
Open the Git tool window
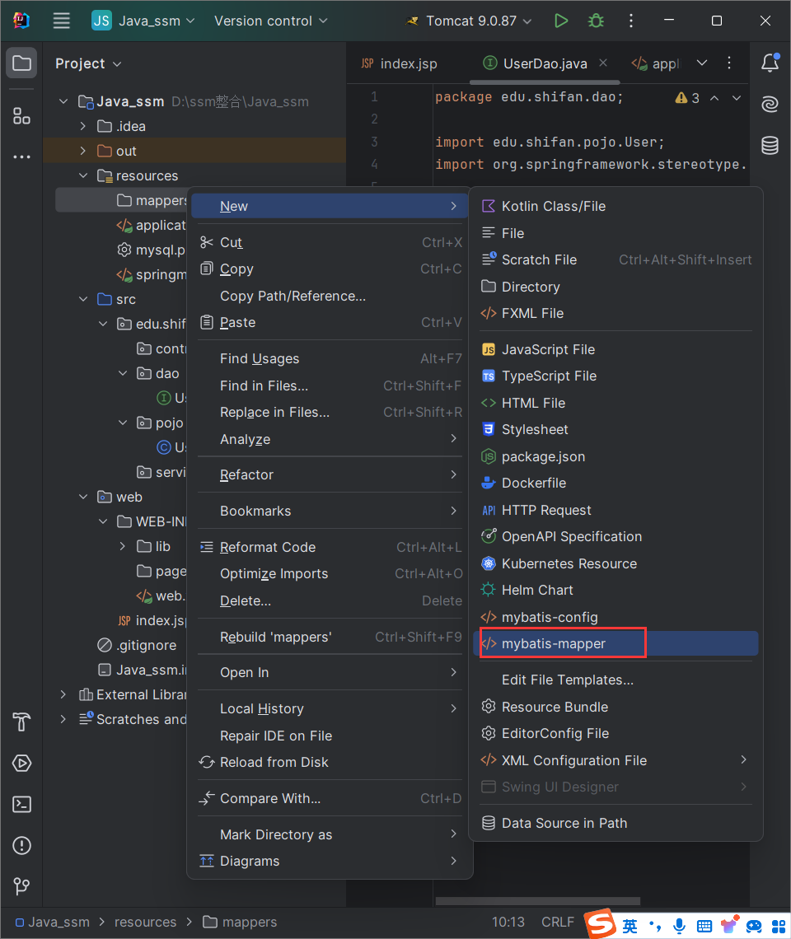click(x=21, y=887)
